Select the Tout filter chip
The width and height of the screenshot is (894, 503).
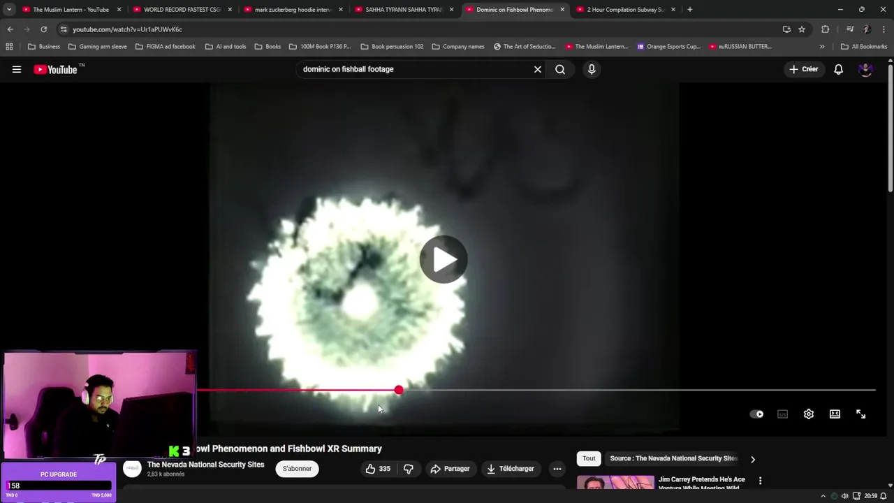click(x=589, y=458)
